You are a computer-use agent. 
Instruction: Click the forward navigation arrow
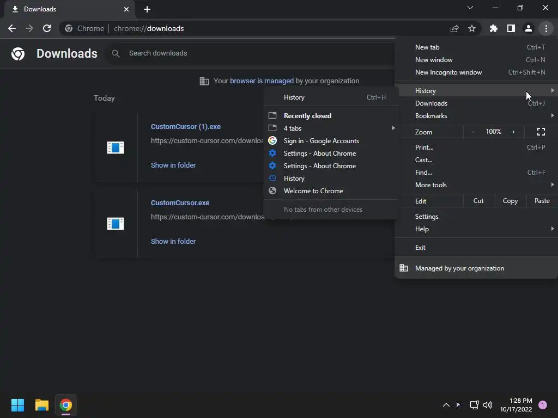29,28
